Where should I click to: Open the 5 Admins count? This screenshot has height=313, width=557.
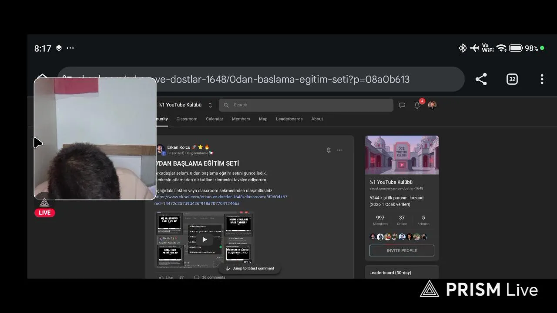pyautogui.click(x=423, y=220)
